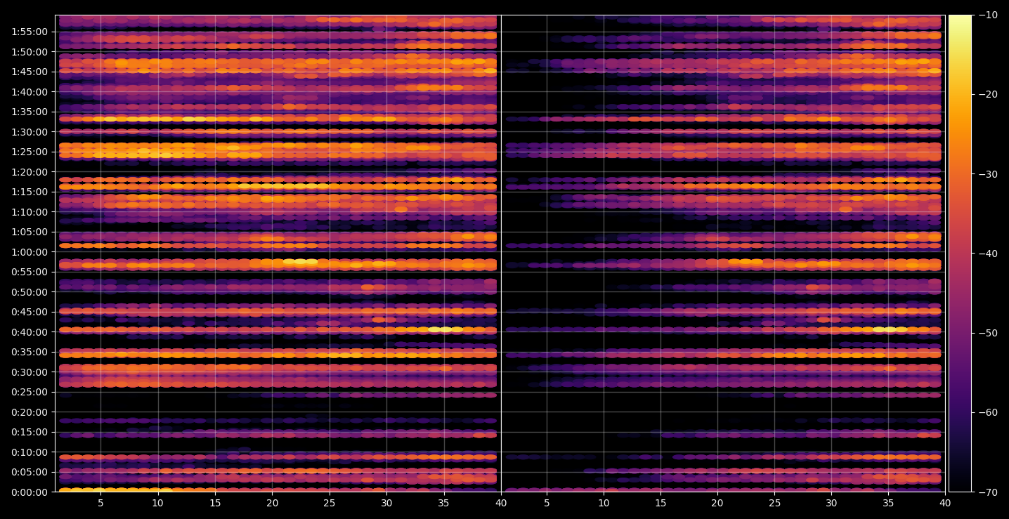Click the 1:50:00 time axis label
Viewport: 1009px width, 519px height.
(x=30, y=51)
